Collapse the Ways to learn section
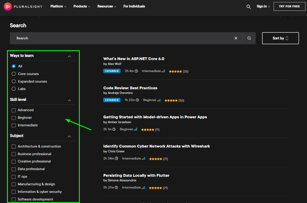The height and width of the screenshot is (203, 307). tap(69, 56)
